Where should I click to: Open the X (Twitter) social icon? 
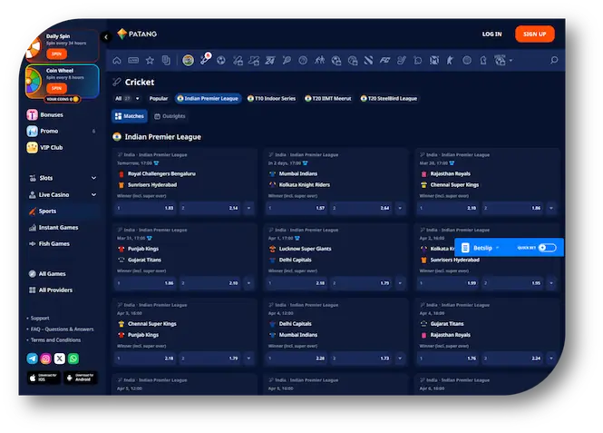(60, 359)
